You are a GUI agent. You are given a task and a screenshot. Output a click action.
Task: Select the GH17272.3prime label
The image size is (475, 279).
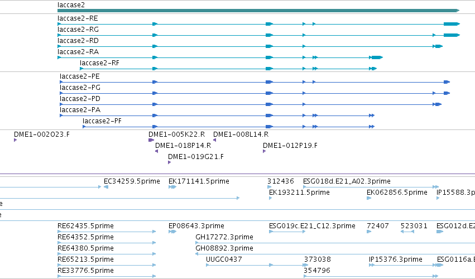[224, 237]
